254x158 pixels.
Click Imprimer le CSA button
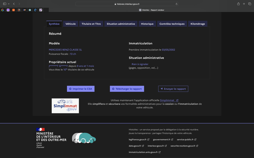(81, 89)
